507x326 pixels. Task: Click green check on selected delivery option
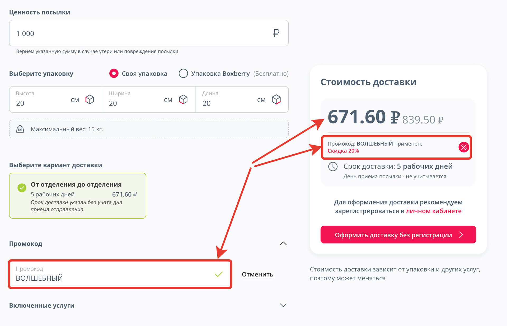click(22, 188)
